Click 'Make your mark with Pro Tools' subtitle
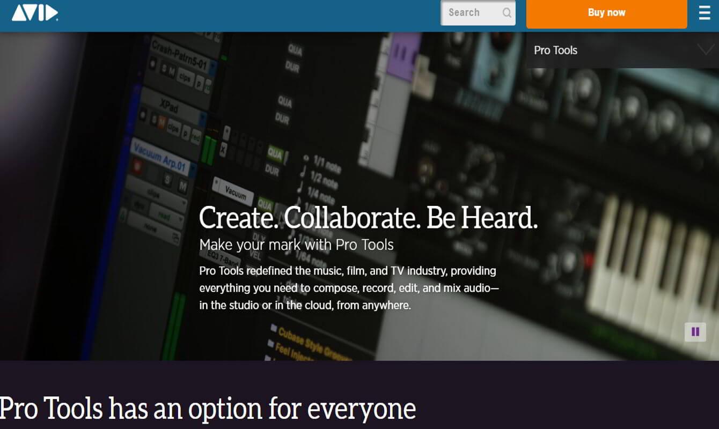The image size is (719, 429). [296, 245]
